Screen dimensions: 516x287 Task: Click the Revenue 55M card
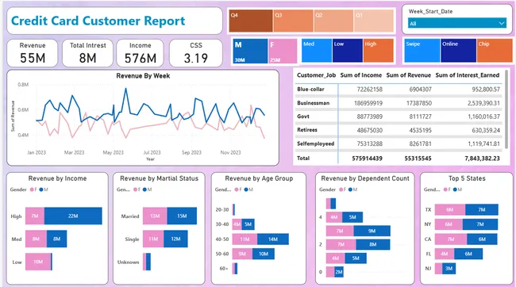pos(33,53)
